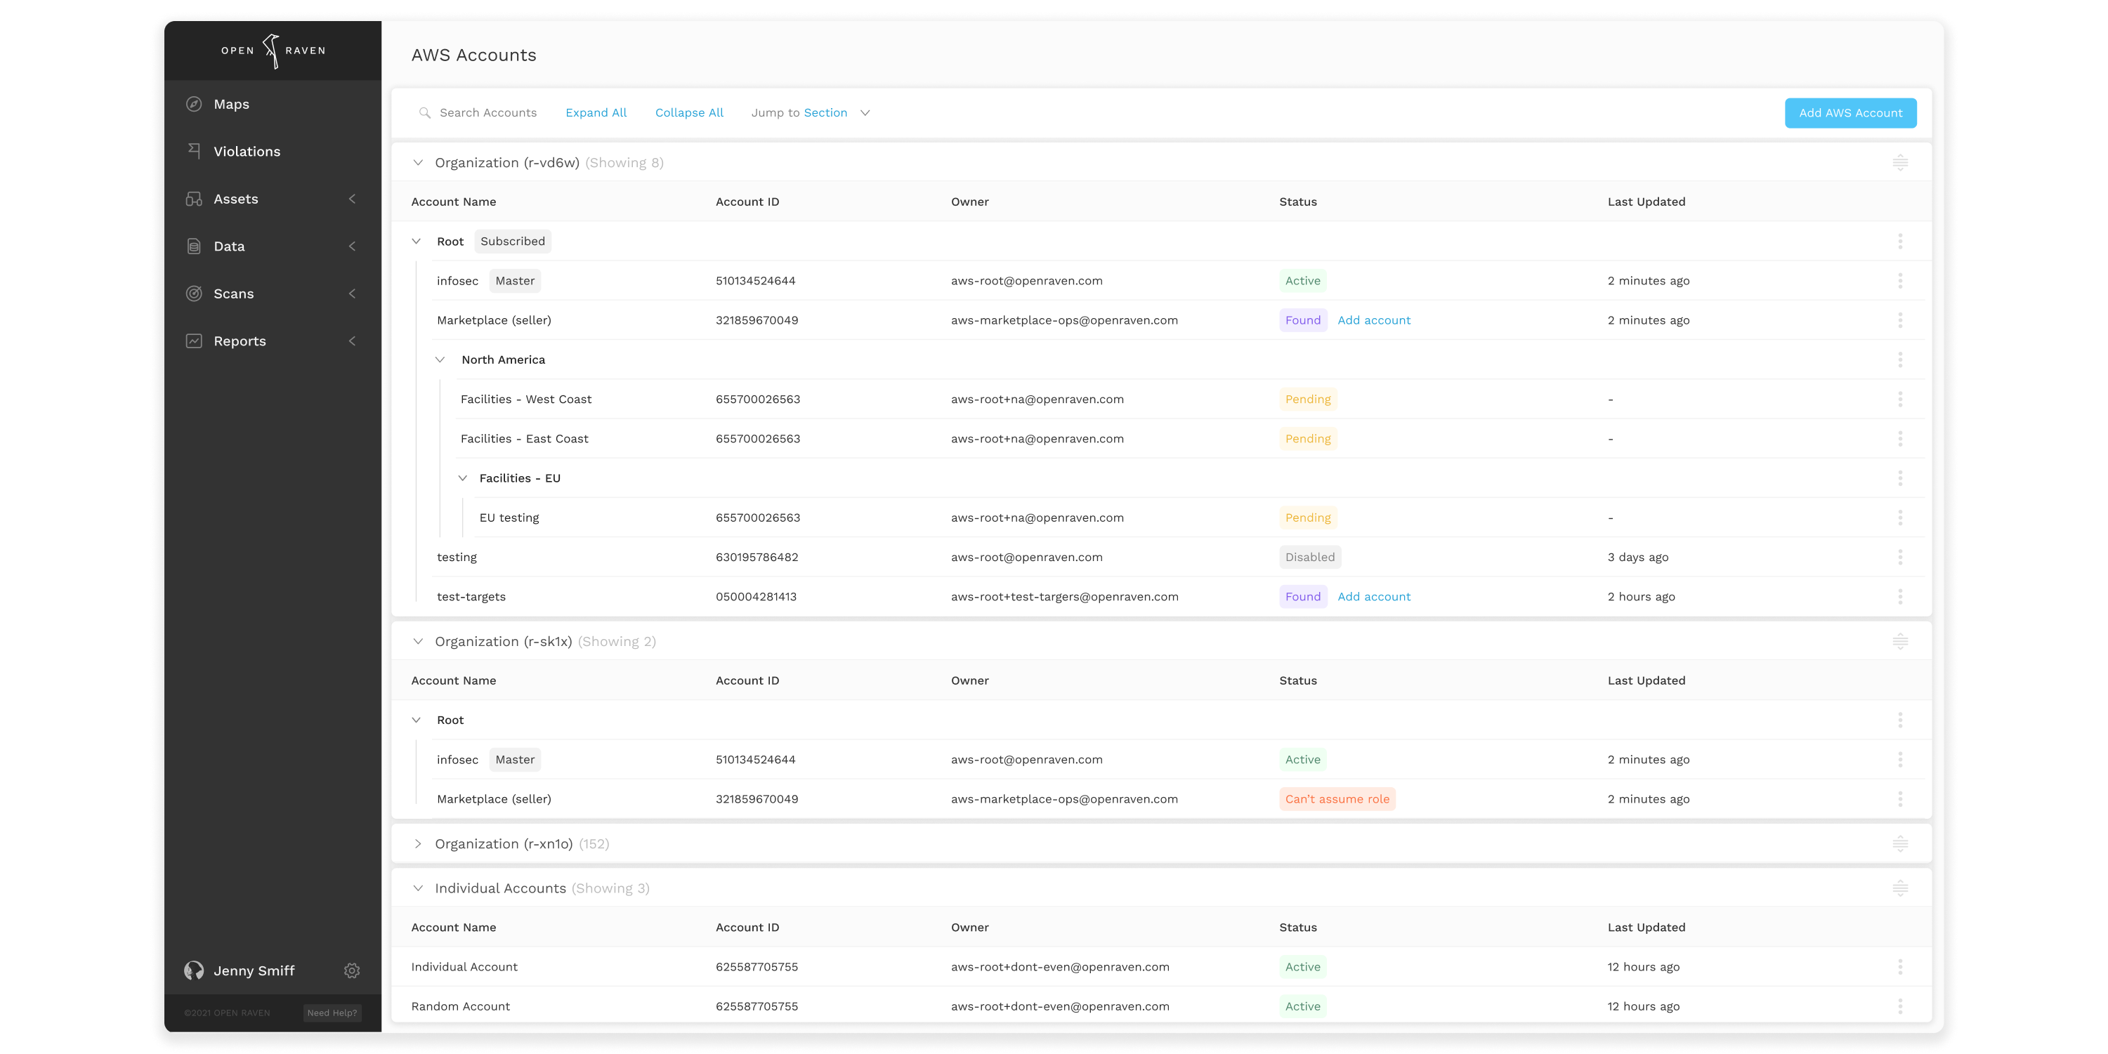
Task: Open kebab menu for test-targets row
Action: (x=1900, y=597)
